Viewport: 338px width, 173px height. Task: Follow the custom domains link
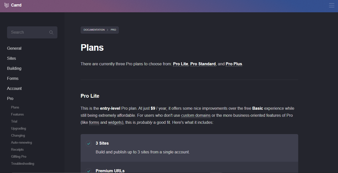point(196,116)
